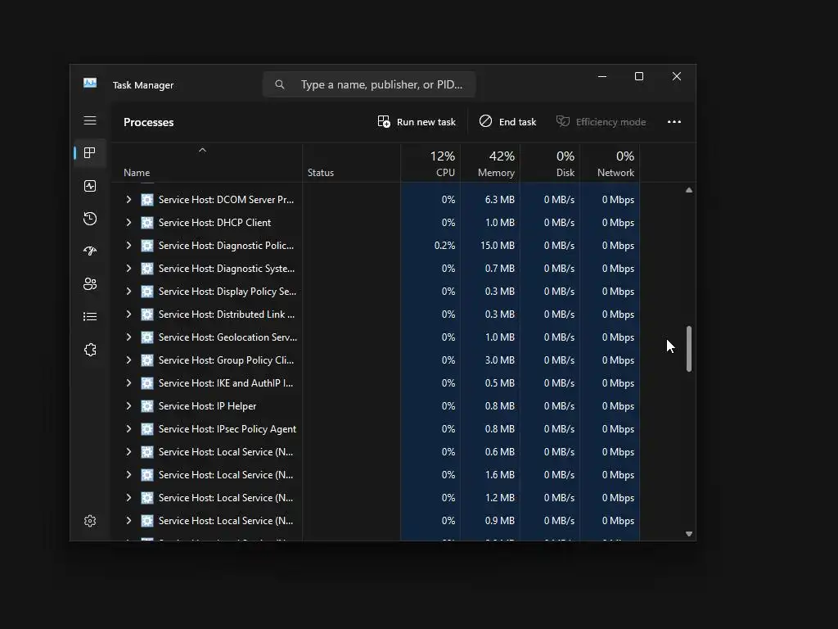Click the 0.6 MB memory value
The width and height of the screenshot is (838, 629).
[500, 452]
